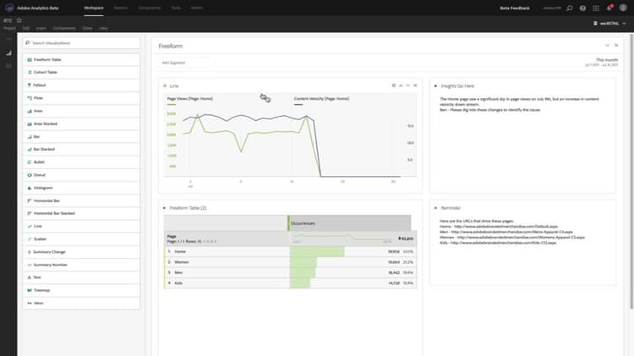Select the Components icon in left rail
Screen dimensions: 634x356
tap(8, 66)
